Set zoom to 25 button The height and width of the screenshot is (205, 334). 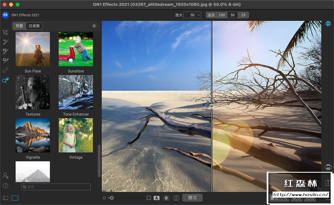tap(243, 15)
